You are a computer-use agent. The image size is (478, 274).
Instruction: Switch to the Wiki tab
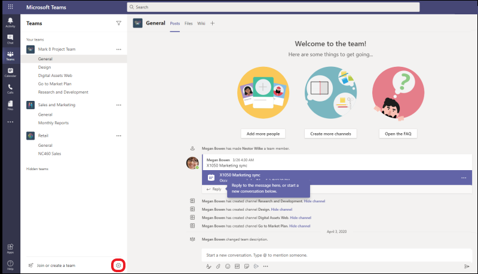tap(201, 23)
